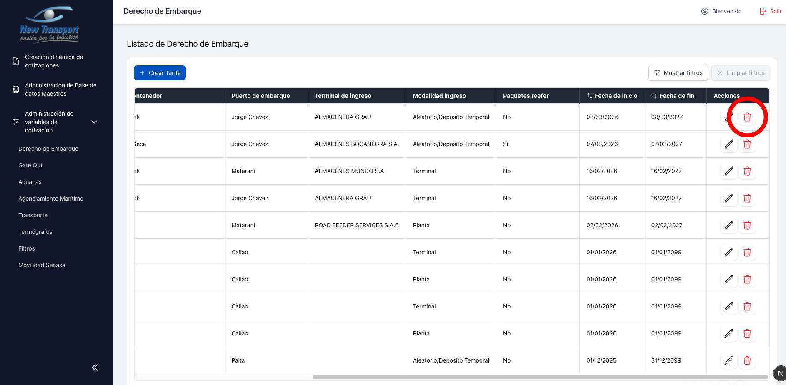Go to Gate Out menu item
786x385 pixels.
tap(30, 165)
